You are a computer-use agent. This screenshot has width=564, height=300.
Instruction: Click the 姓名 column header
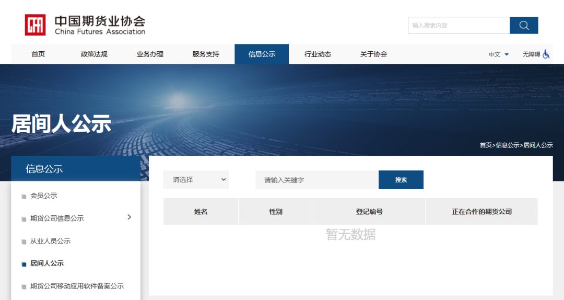pyautogui.click(x=201, y=211)
